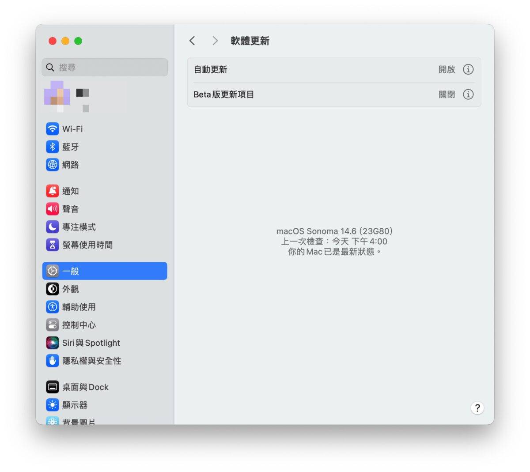The width and height of the screenshot is (530, 472).
Task: Click the search magnifier icon
Action: (50, 68)
